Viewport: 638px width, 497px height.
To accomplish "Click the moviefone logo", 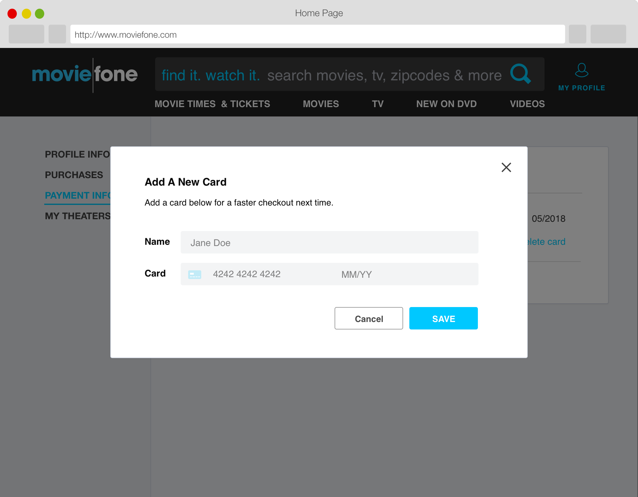I will tap(85, 75).
